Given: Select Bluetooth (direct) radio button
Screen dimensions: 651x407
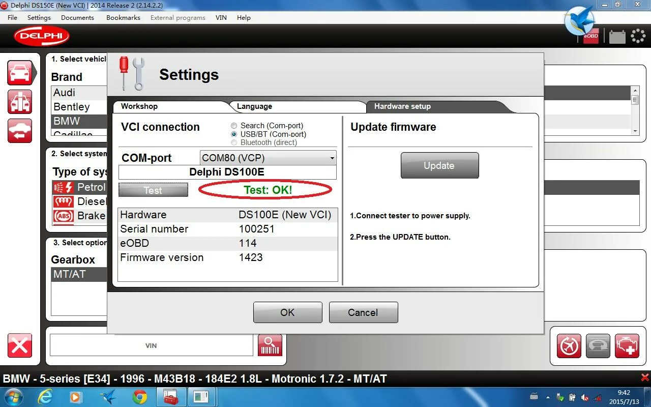Looking at the screenshot, I should (234, 142).
